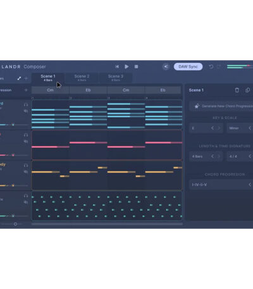Select the first Eb chord cell

88,90
